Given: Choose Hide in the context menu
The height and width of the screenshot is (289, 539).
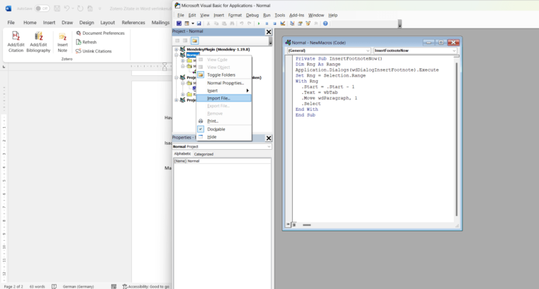Looking at the screenshot, I should tap(224, 137).
